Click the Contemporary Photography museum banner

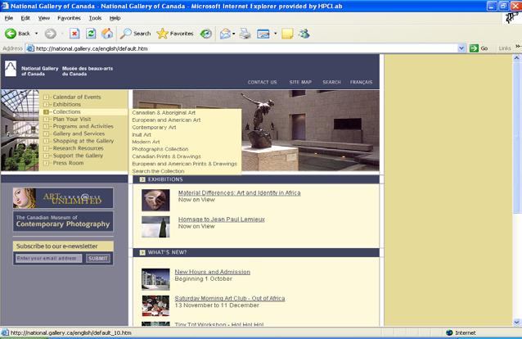click(x=63, y=221)
